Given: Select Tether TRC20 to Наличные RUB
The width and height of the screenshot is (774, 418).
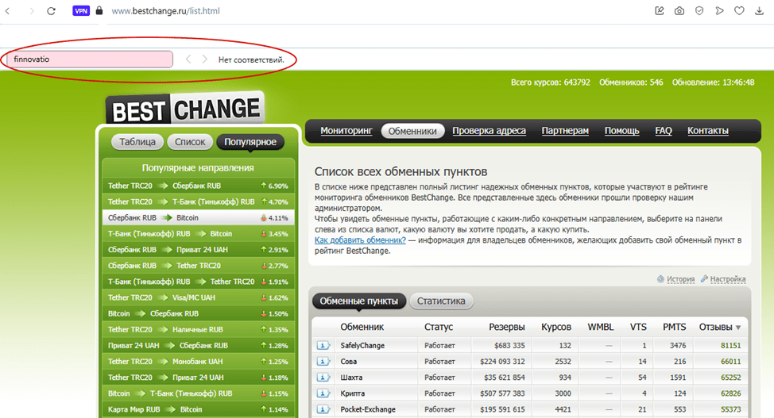Looking at the screenshot, I should pyautogui.click(x=198, y=330).
